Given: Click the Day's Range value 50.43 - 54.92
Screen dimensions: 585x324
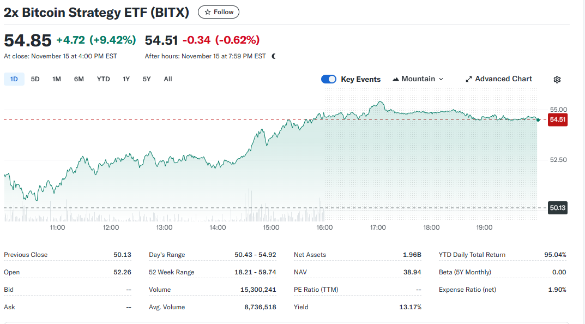Looking at the screenshot, I should [255, 255].
